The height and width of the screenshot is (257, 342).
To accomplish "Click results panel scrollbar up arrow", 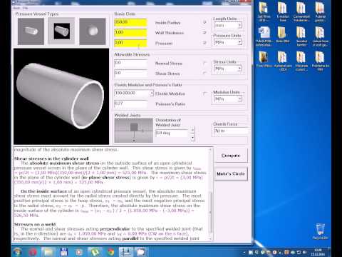I will [210, 150].
